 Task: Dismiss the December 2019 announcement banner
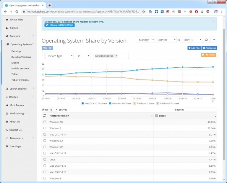213,21
